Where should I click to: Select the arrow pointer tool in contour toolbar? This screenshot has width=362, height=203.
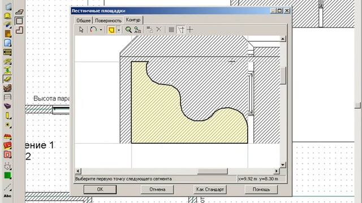tap(81, 30)
